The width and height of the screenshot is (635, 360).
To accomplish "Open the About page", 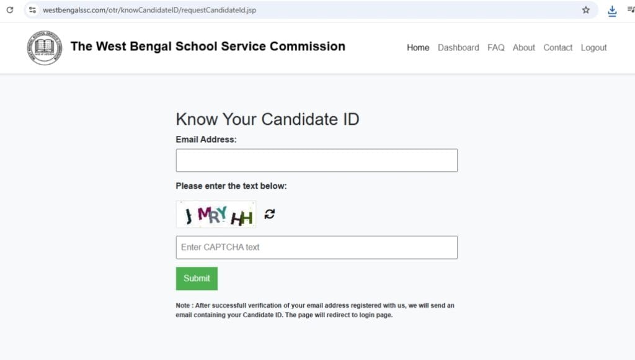I will pos(523,47).
